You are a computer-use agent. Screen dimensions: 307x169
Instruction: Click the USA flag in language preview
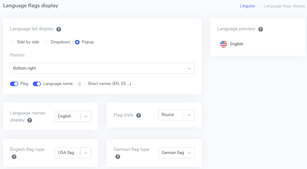click(223, 44)
